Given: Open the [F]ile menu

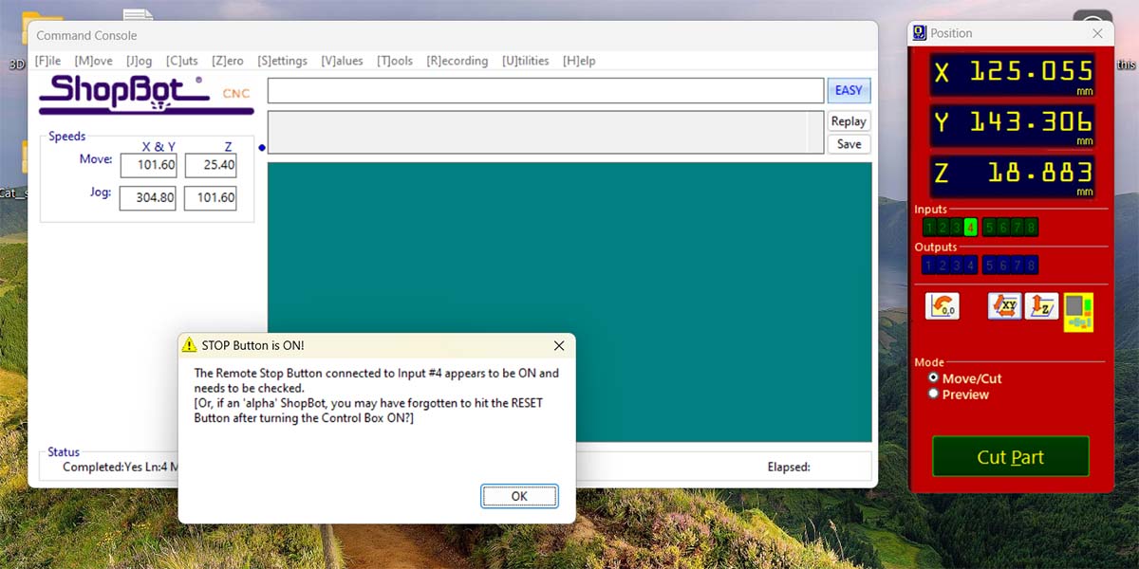Looking at the screenshot, I should point(48,61).
